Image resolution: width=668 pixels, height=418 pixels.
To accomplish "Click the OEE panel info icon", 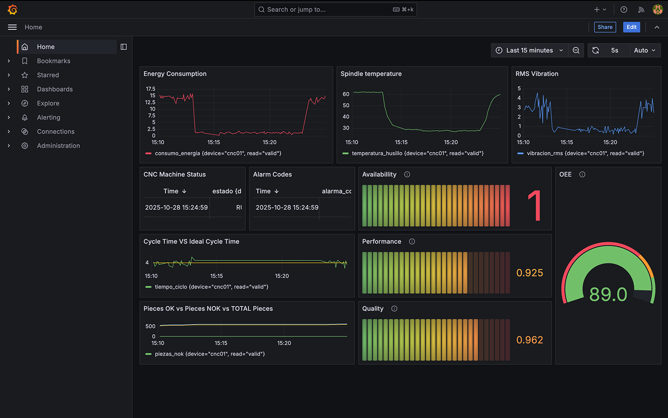I will [582, 175].
